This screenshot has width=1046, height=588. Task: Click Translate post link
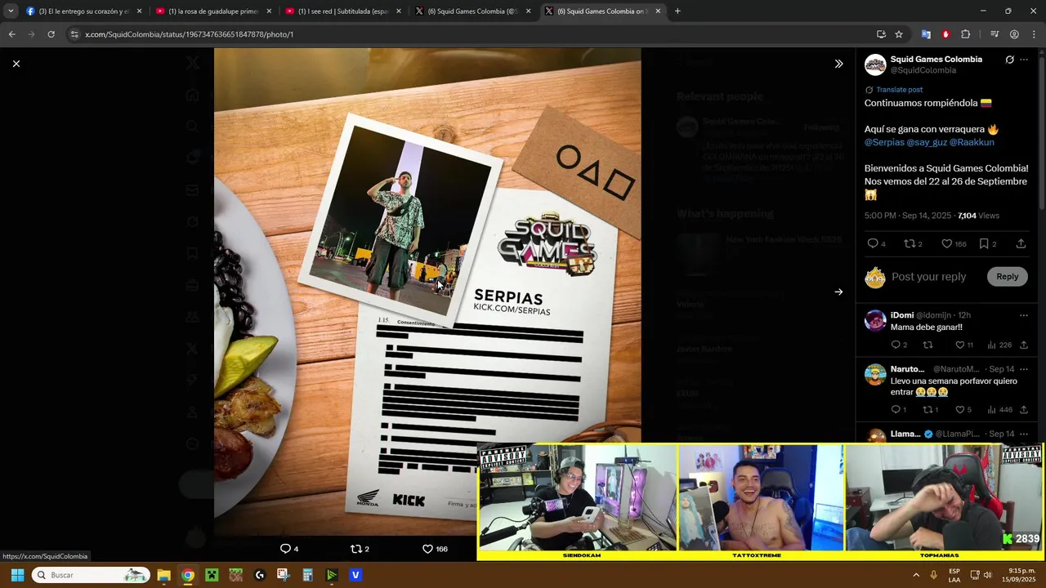899,90
